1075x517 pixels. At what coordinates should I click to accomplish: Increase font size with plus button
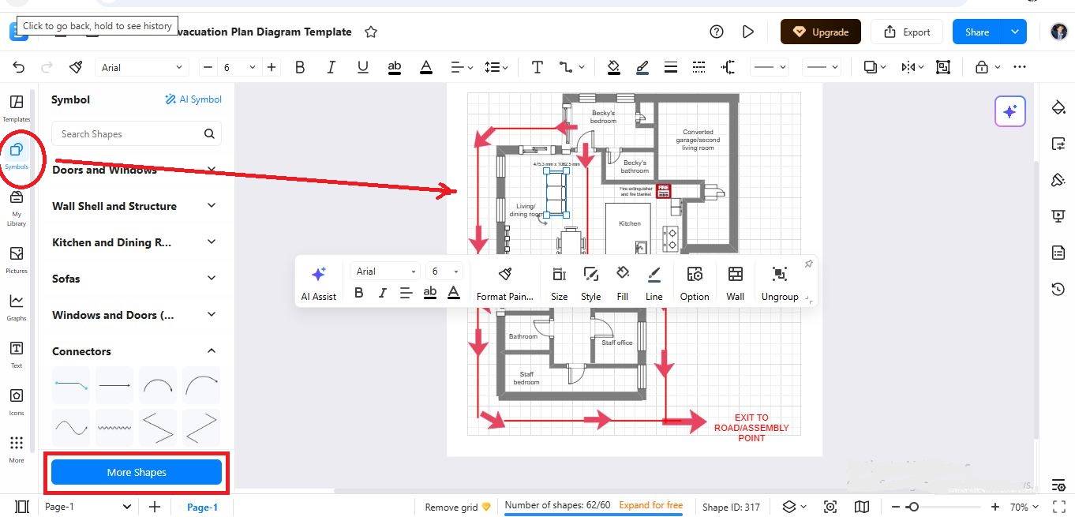[x=272, y=67]
